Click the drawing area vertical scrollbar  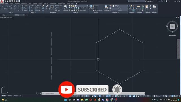click(178, 48)
